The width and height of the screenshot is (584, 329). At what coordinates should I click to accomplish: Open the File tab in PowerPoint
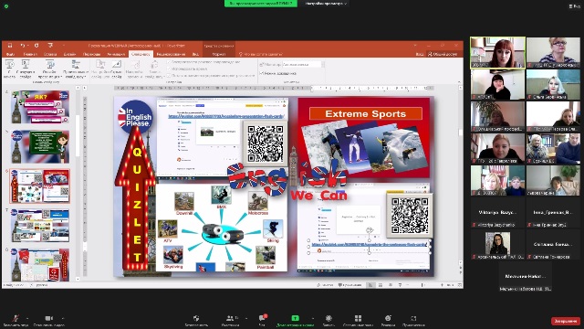pyautogui.click(x=10, y=54)
